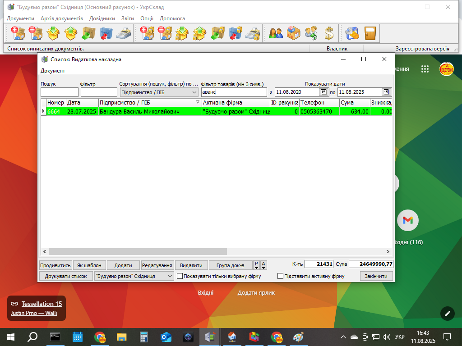Open Windows Start button on taskbar
The image size is (462, 346).
coord(11,337)
